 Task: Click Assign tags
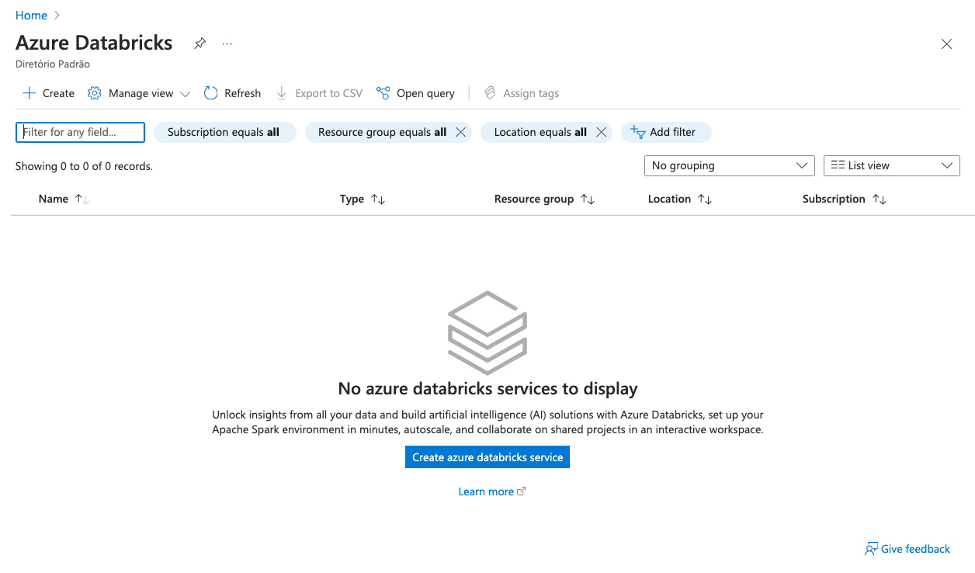[x=522, y=93]
